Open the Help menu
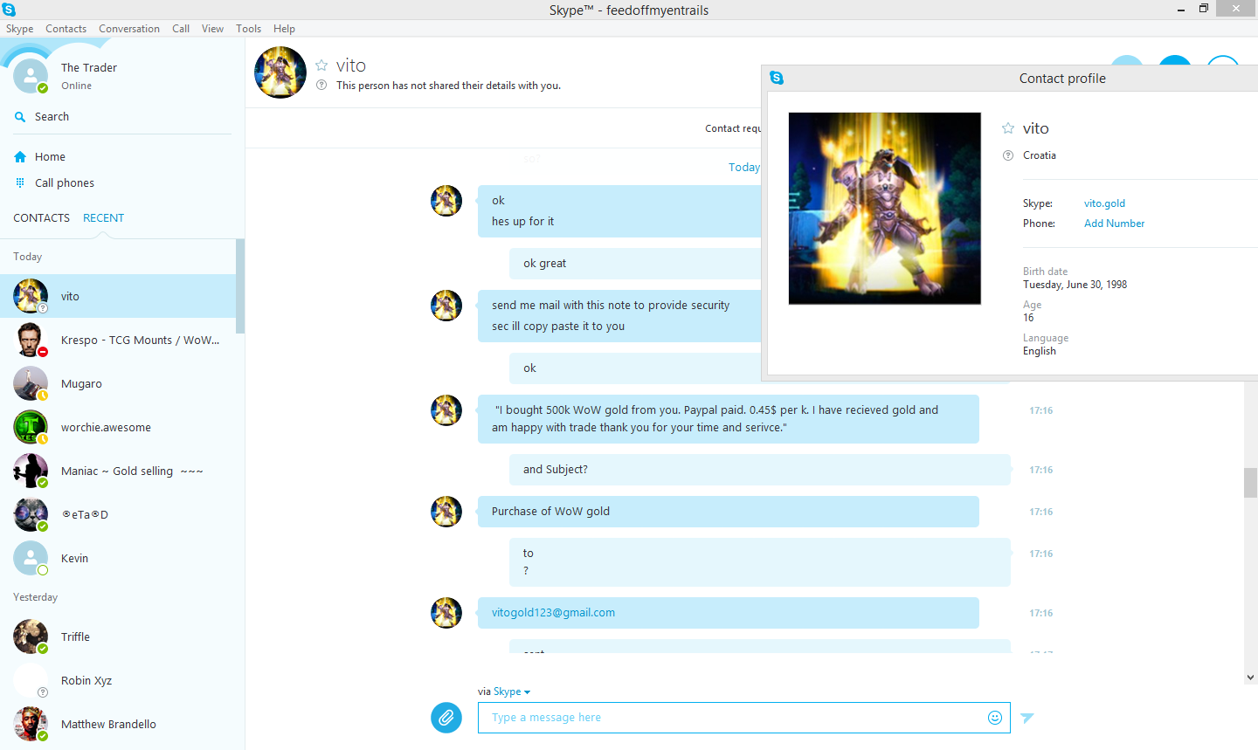The image size is (1258, 750). (x=284, y=29)
